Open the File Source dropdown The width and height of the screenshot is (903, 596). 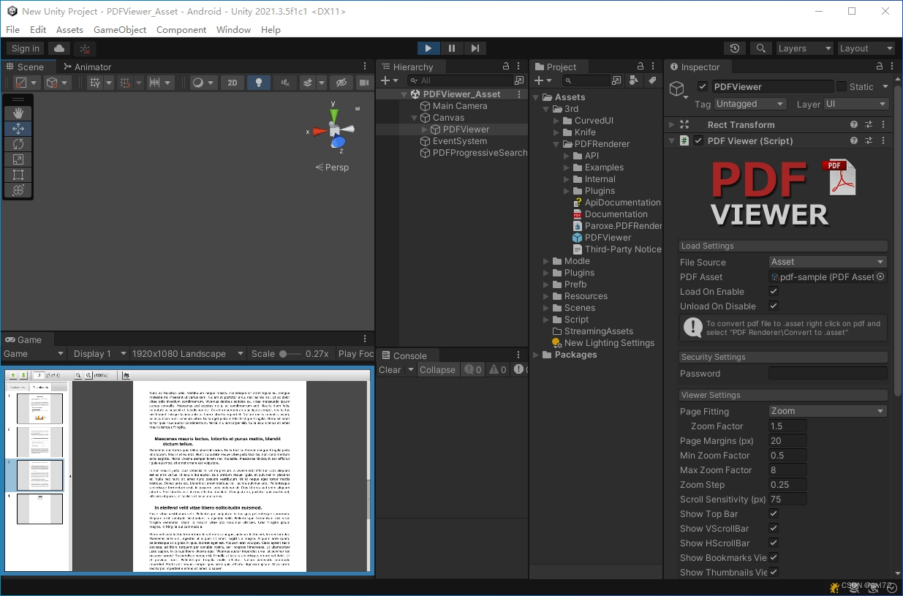(827, 262)
